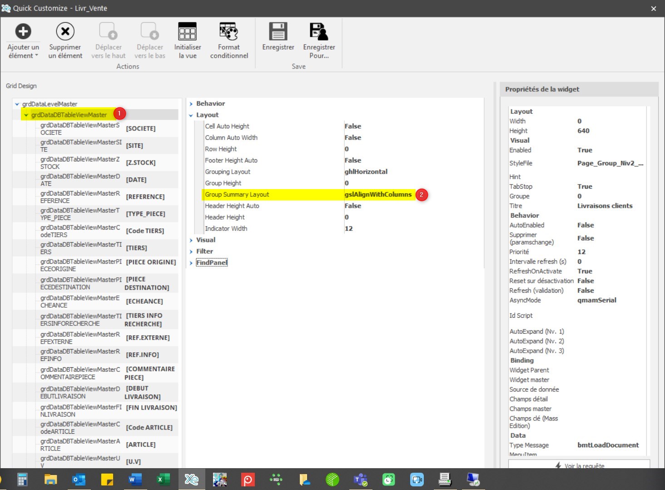
Task: Expand the Visual property group
Action: [191, 240]
